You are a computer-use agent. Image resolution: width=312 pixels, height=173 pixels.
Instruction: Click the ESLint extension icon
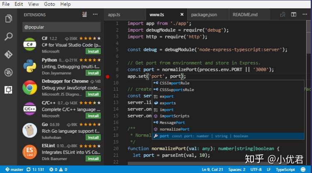[x=29, y=152]
